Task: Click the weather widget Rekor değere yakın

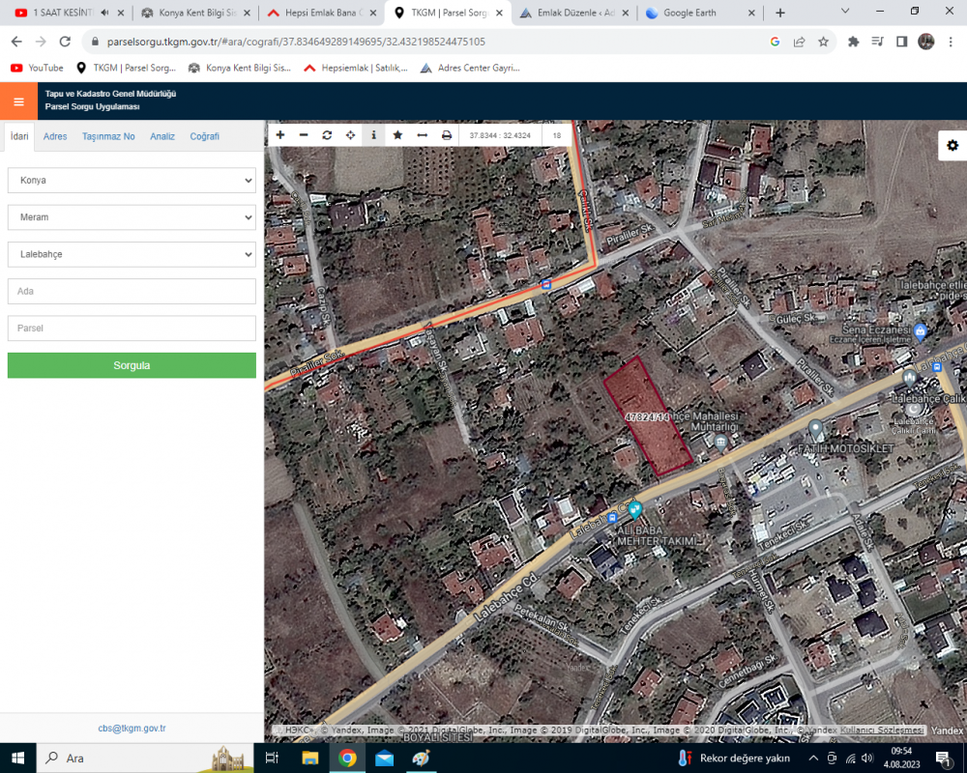Action: (x=734, y=759)
